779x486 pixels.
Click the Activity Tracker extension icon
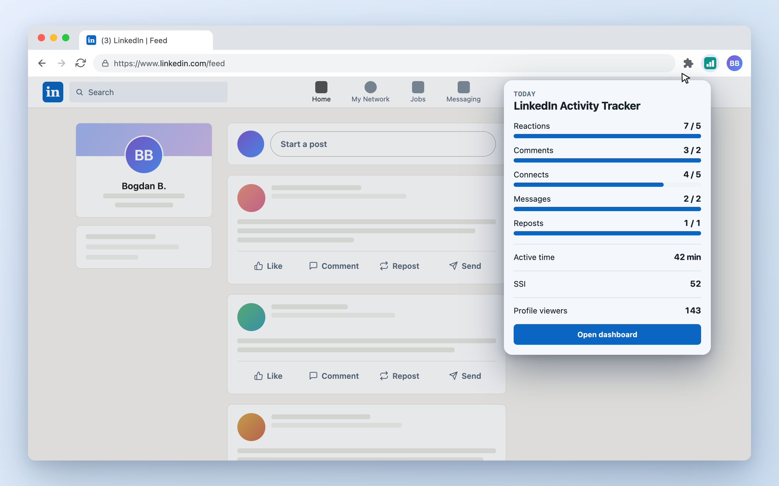[710, 63]
